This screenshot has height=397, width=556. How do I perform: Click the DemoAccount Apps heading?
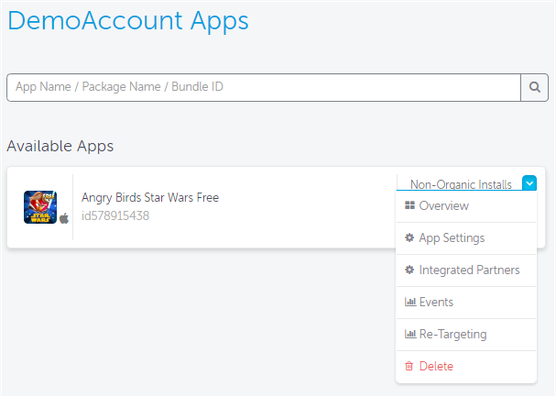[x=128, y=21]
